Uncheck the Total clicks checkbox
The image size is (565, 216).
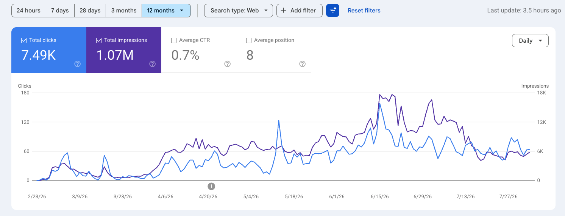point(24,40)
